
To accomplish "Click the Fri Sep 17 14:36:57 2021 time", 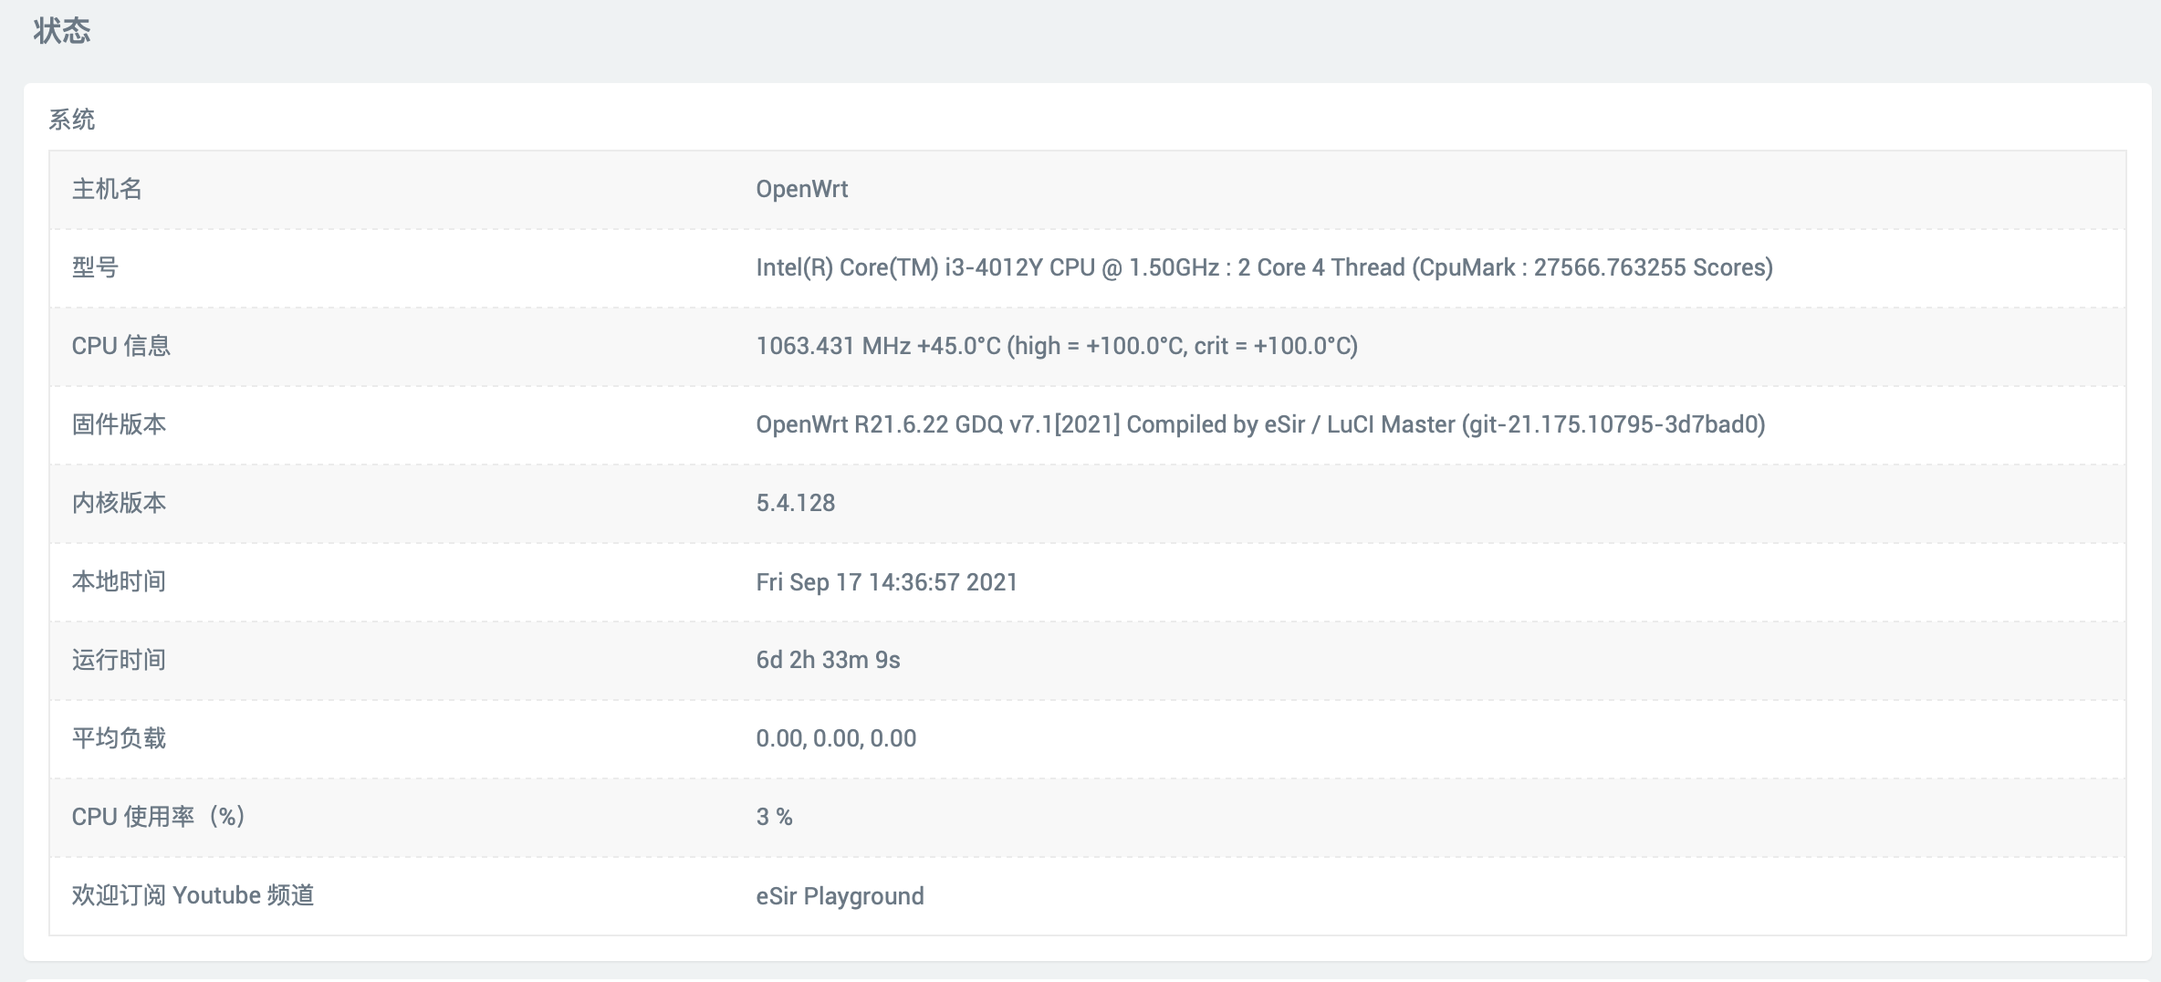I will (x=887, y=582).
